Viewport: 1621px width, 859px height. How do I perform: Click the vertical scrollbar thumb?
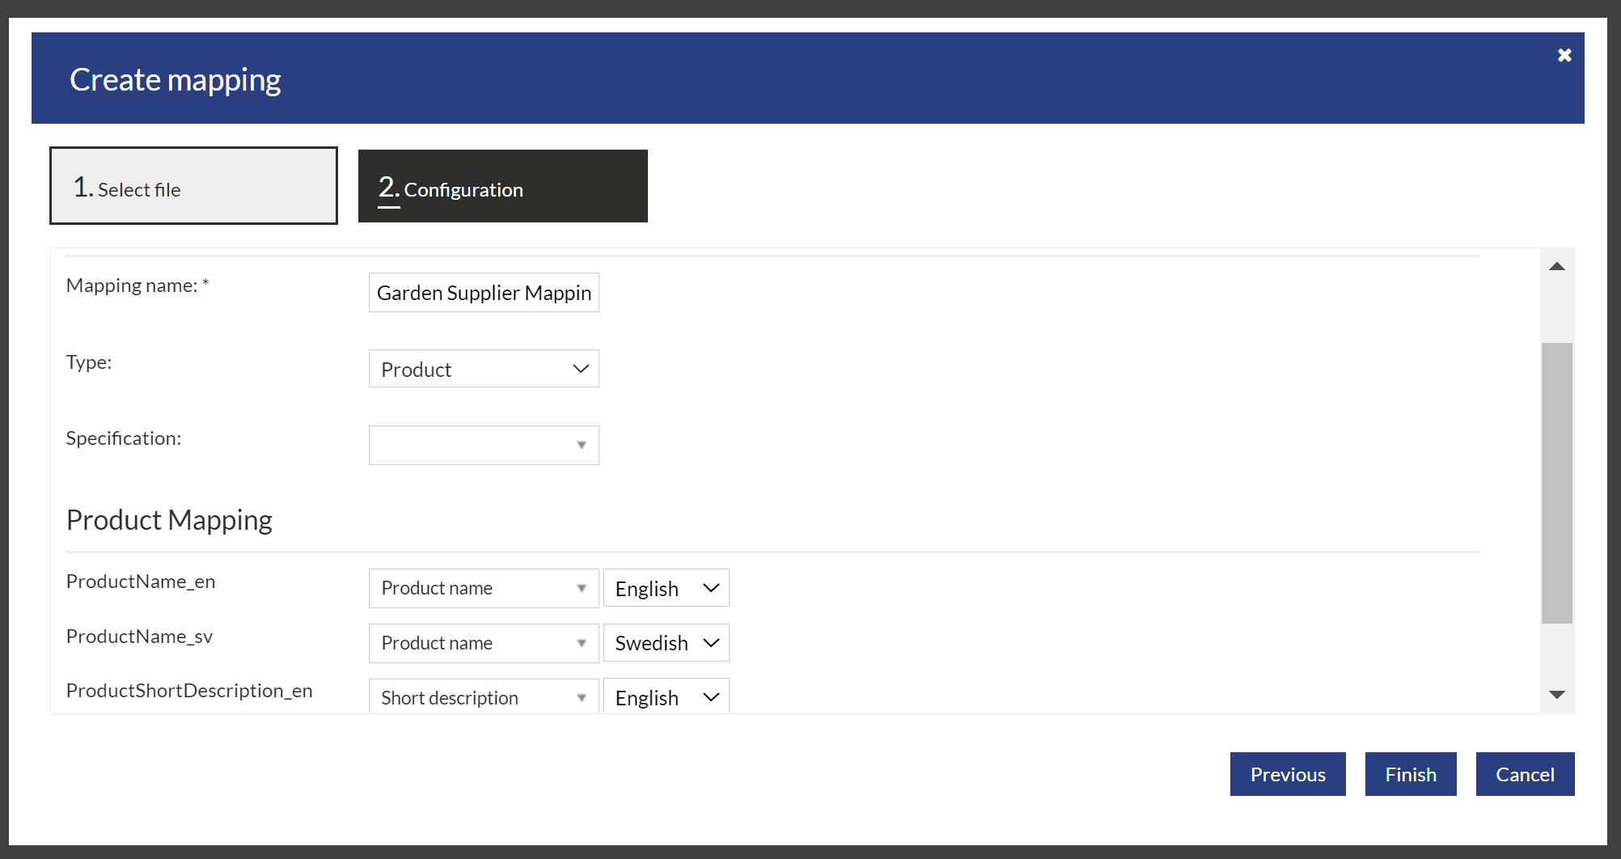(1557, 483)
